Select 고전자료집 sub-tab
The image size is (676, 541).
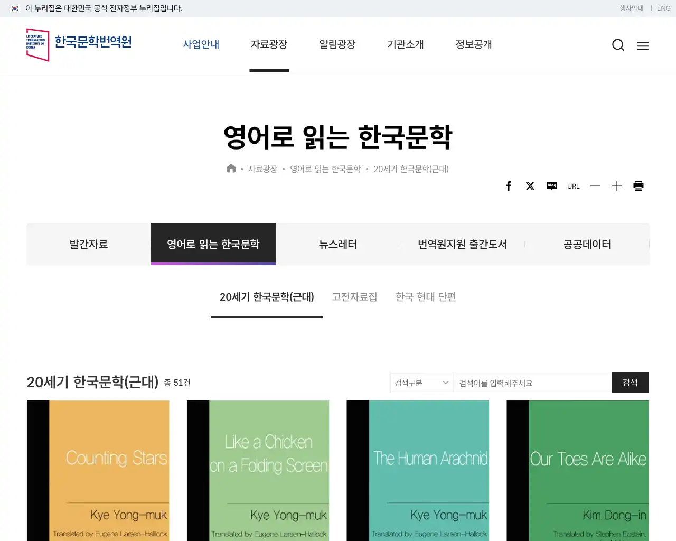point(354,297)
